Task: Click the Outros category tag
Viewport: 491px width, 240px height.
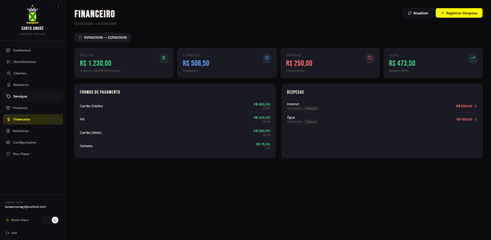Action: tap(311, 122)
